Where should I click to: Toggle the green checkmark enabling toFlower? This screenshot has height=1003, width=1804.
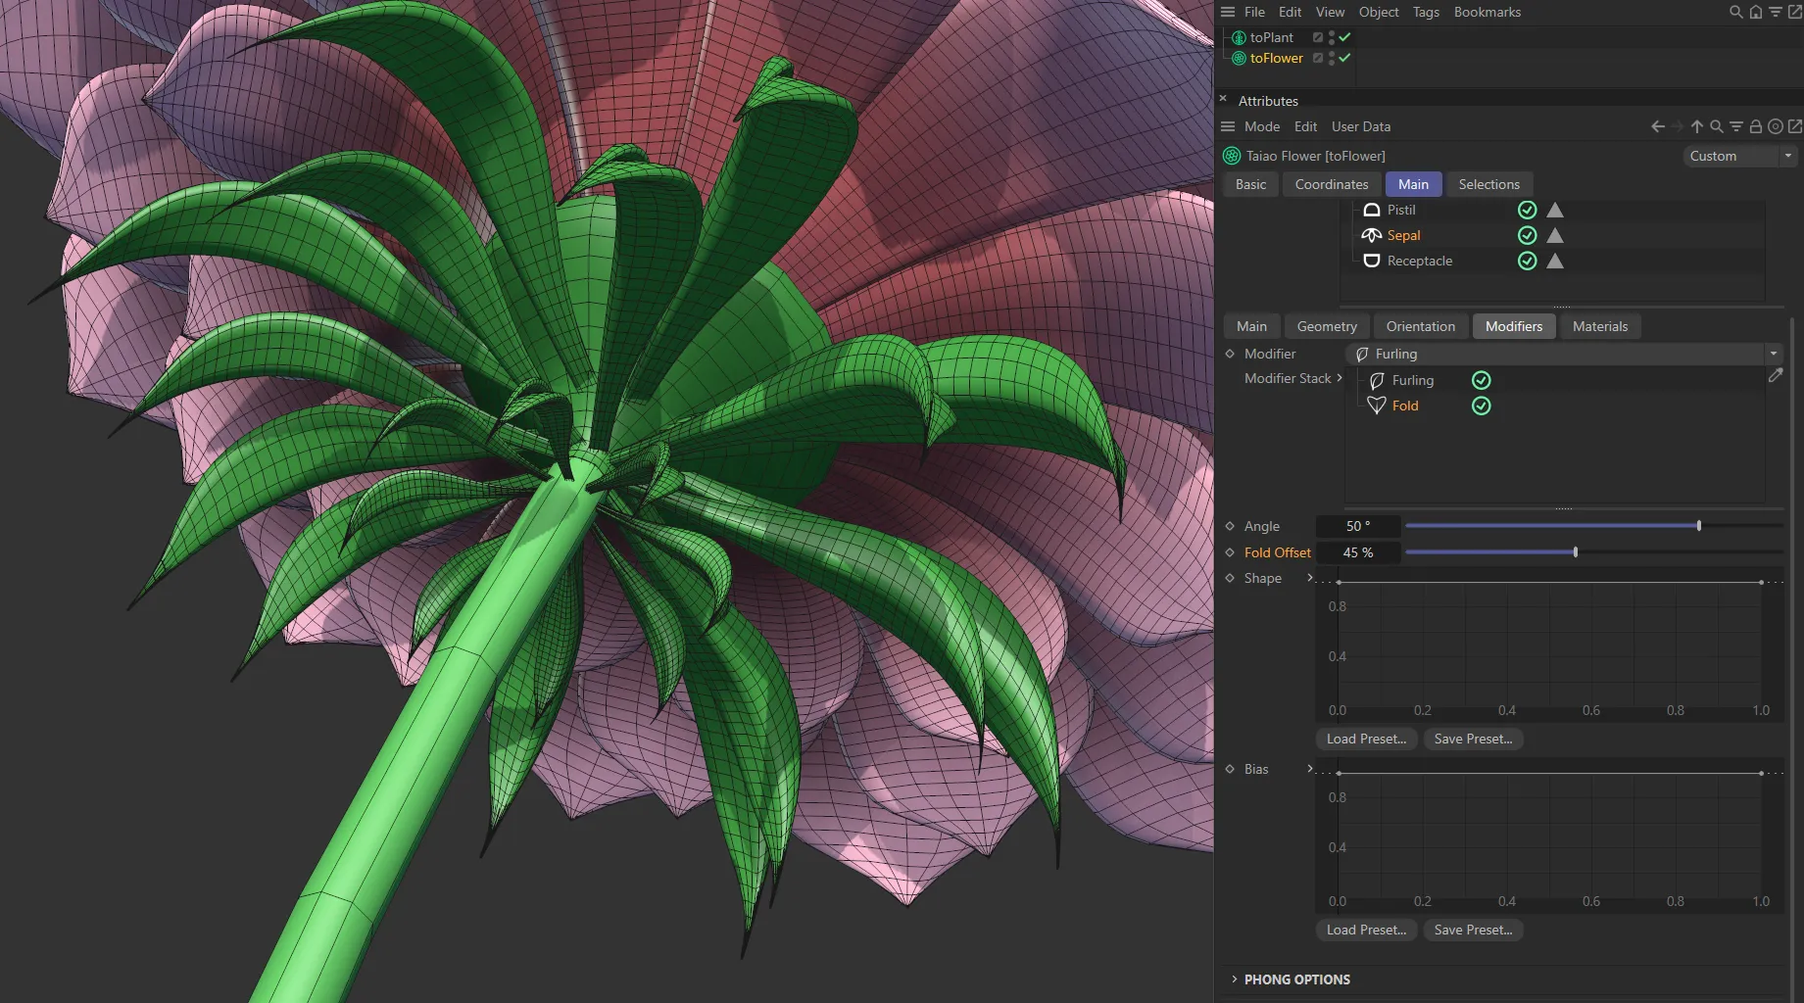click(x=1344, y=58)
